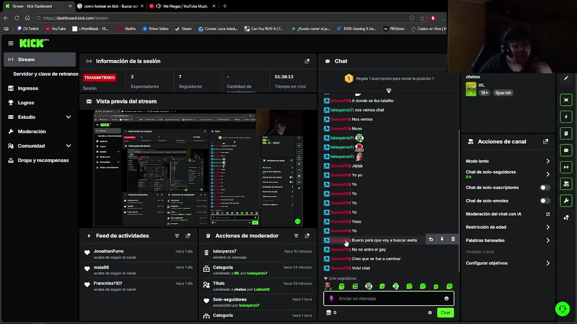Viewport: 577px width, 324px height.
Task: Click the Enviar un mensaje input field
Action: (x=389, y=298)
